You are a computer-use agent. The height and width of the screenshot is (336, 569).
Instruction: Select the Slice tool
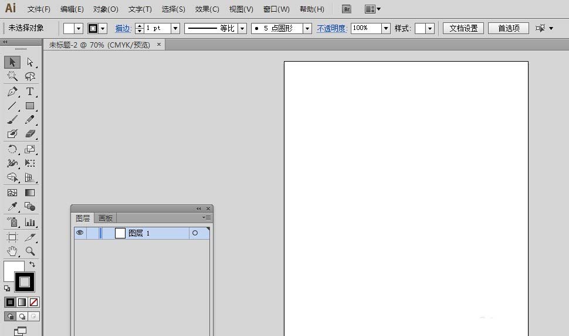tap(30, 237)
